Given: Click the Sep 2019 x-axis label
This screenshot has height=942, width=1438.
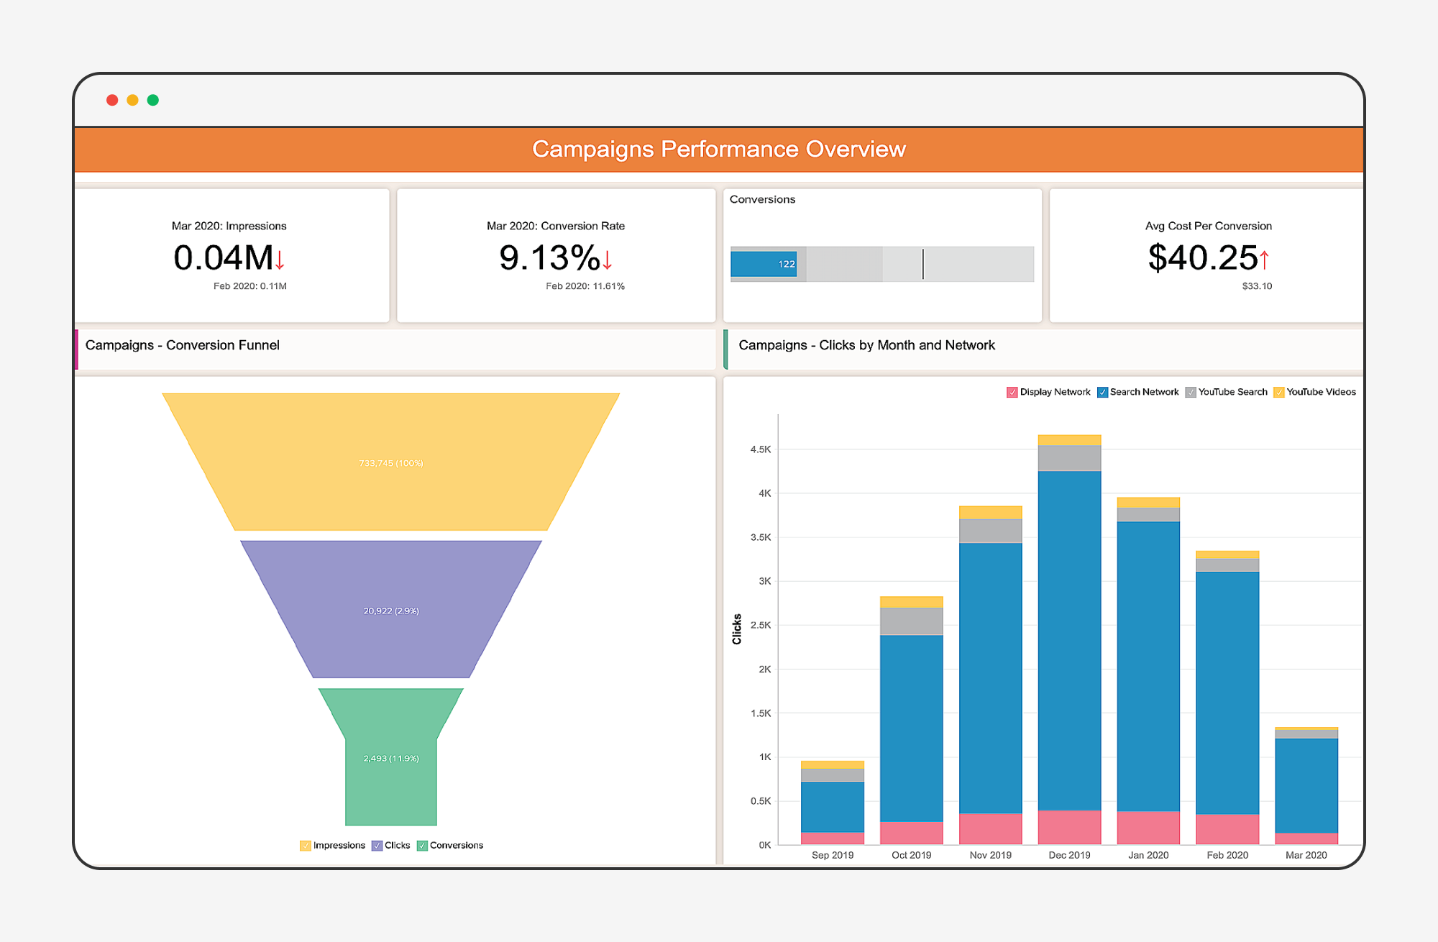Looking at the screenshot, I should pyautogui.click(x=833, y=855).
